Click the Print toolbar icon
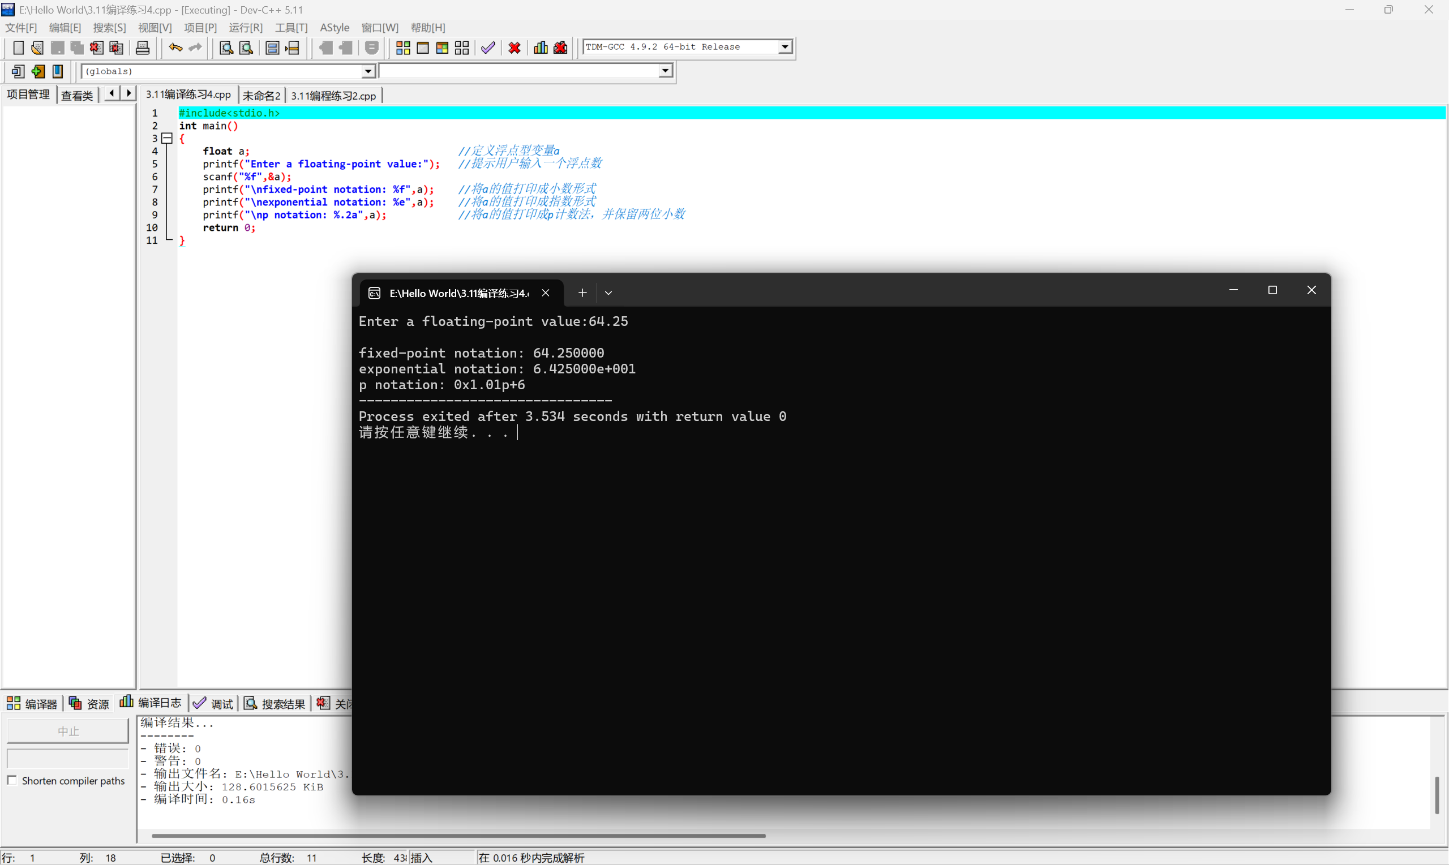 142,48
